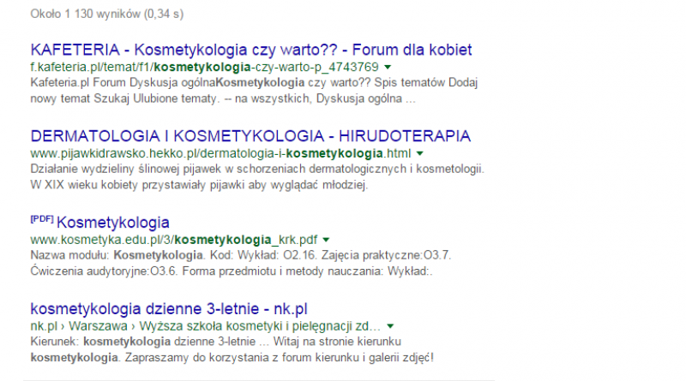This screenshot has height=381, width=686.
Task: Click the [PDF] label before Kosmetykologia
Action: [42, 219]
